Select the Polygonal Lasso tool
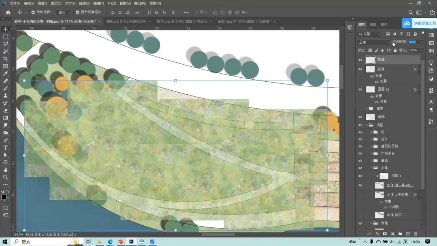 pyautogui.click(x=5, y=44)
